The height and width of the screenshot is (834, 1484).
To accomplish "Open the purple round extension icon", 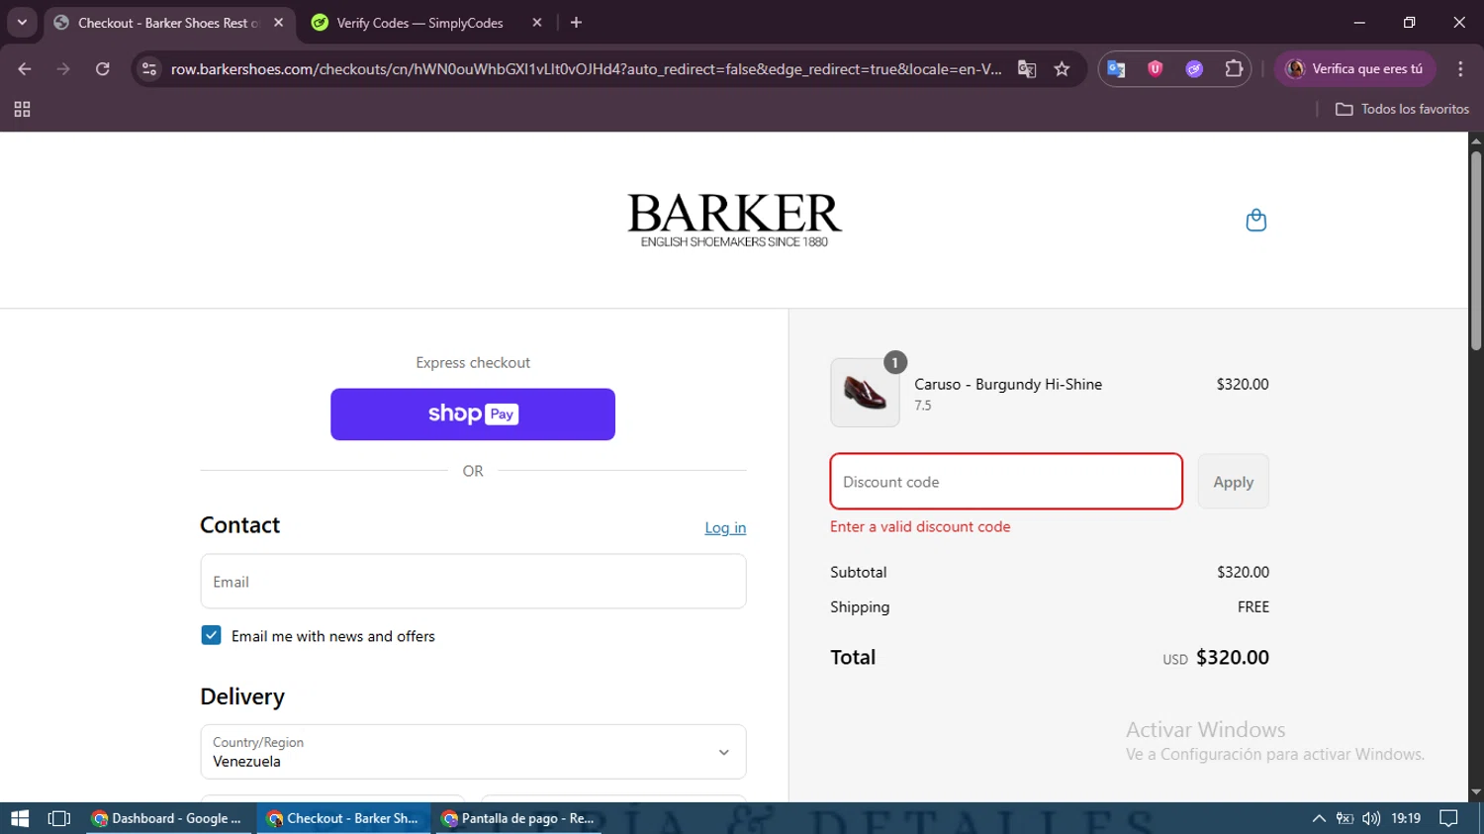I will click(1194, 69).
